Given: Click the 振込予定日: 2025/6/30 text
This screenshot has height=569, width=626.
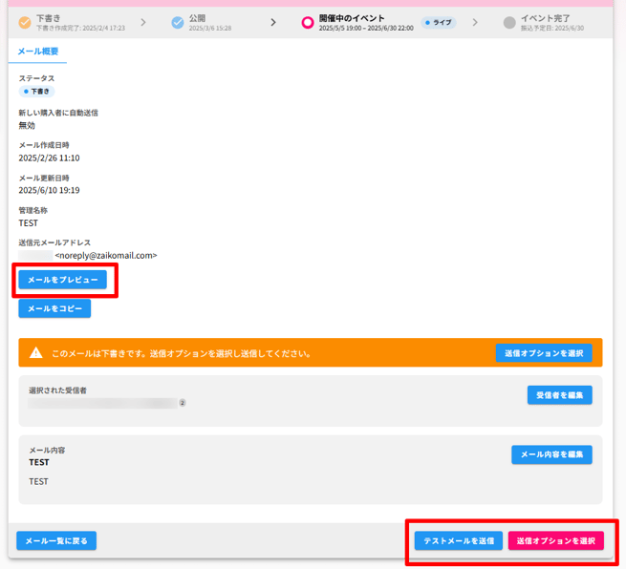Looking at the screenshot, I should (552, 29).
